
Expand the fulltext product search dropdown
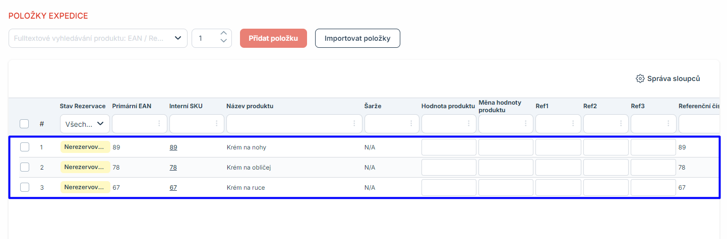click(178, 38)
